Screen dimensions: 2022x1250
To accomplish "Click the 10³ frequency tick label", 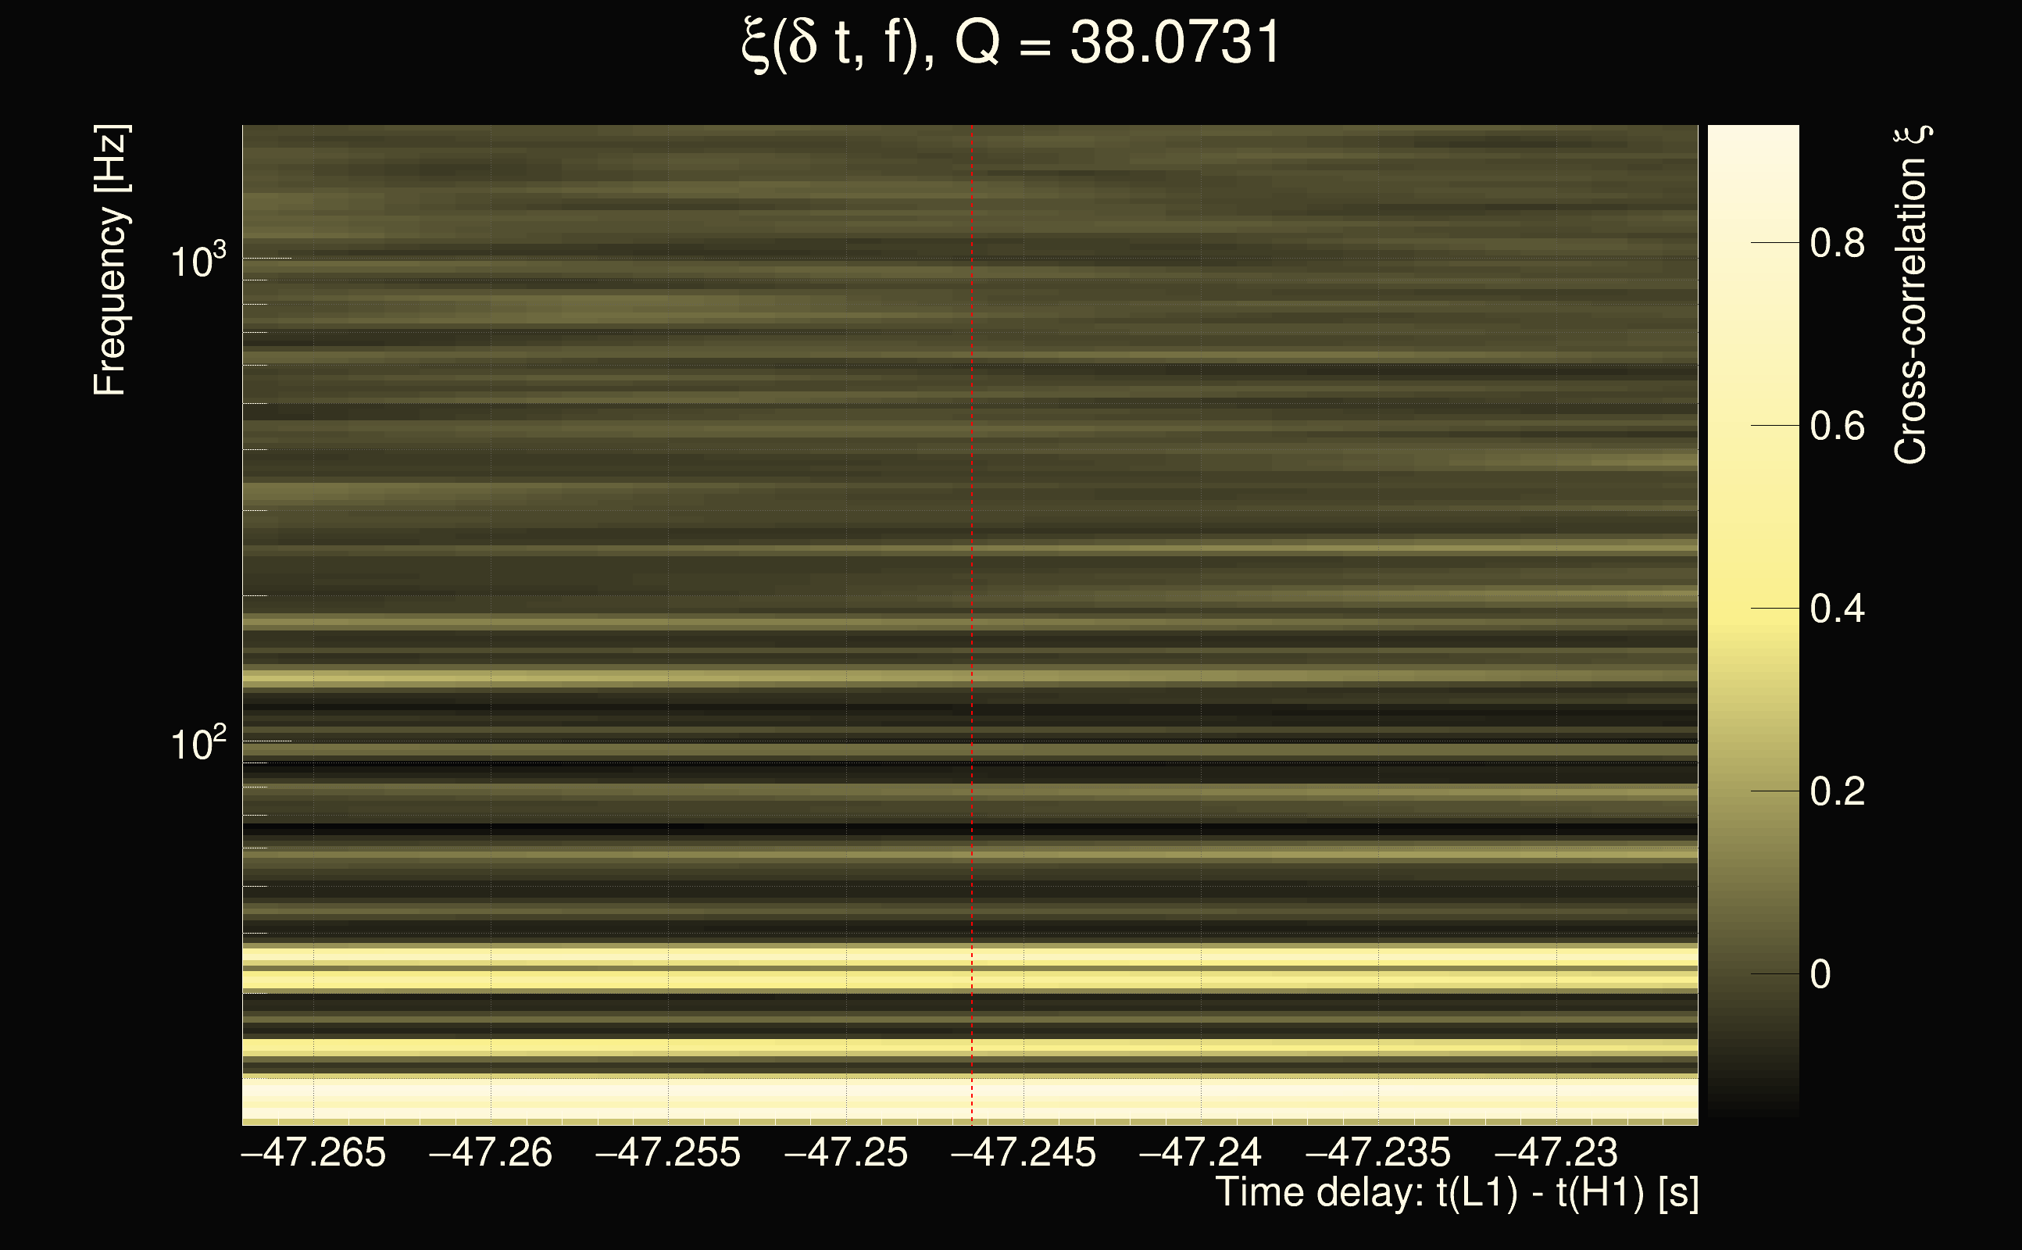I will [x=198, y=261].
